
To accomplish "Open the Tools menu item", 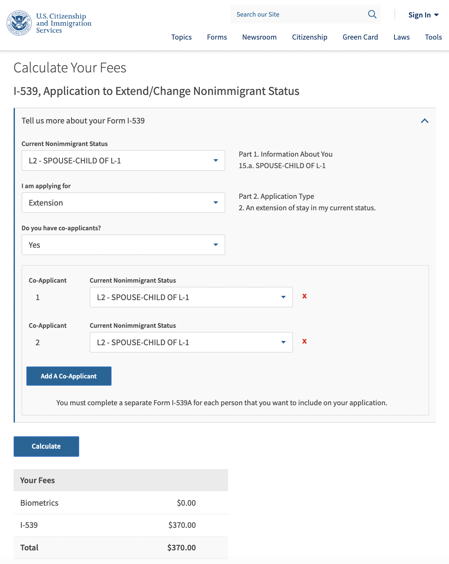I will [x=433, y=37].
